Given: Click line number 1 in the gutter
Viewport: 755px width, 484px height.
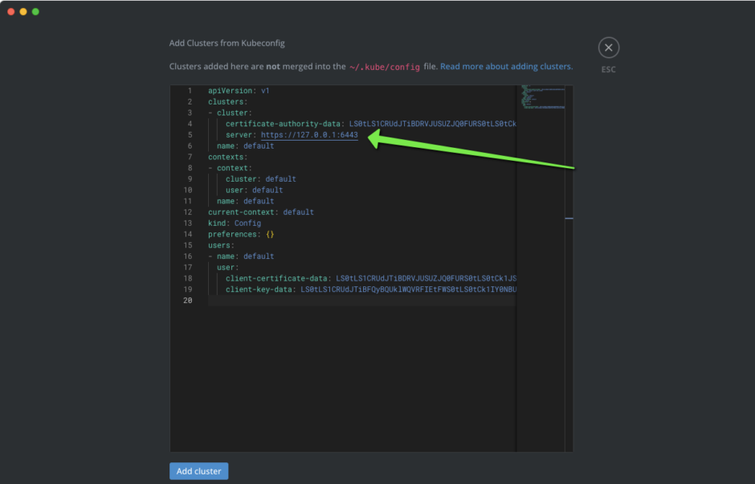Looking at the screenshot, I should pos(189,91).
